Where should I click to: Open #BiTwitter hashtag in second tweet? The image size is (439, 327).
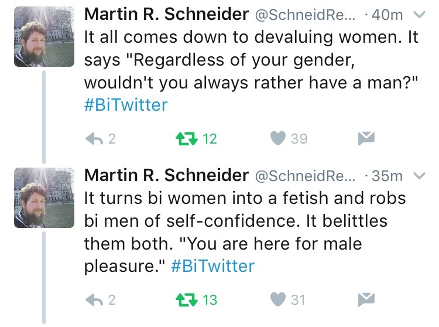[213, 266]
